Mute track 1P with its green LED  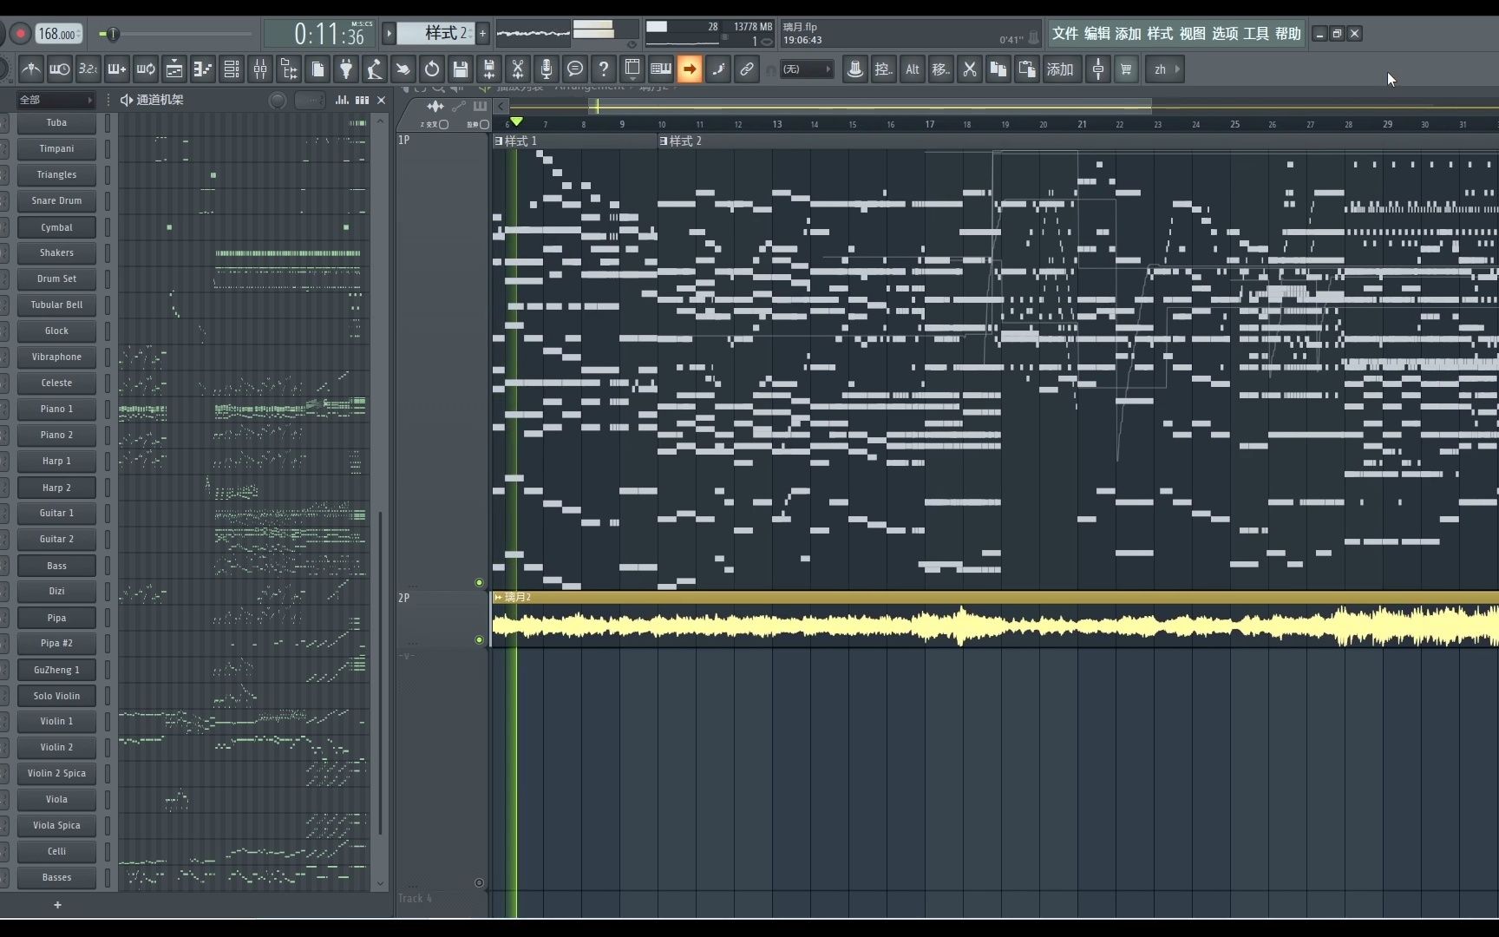(x=479, y=583)
